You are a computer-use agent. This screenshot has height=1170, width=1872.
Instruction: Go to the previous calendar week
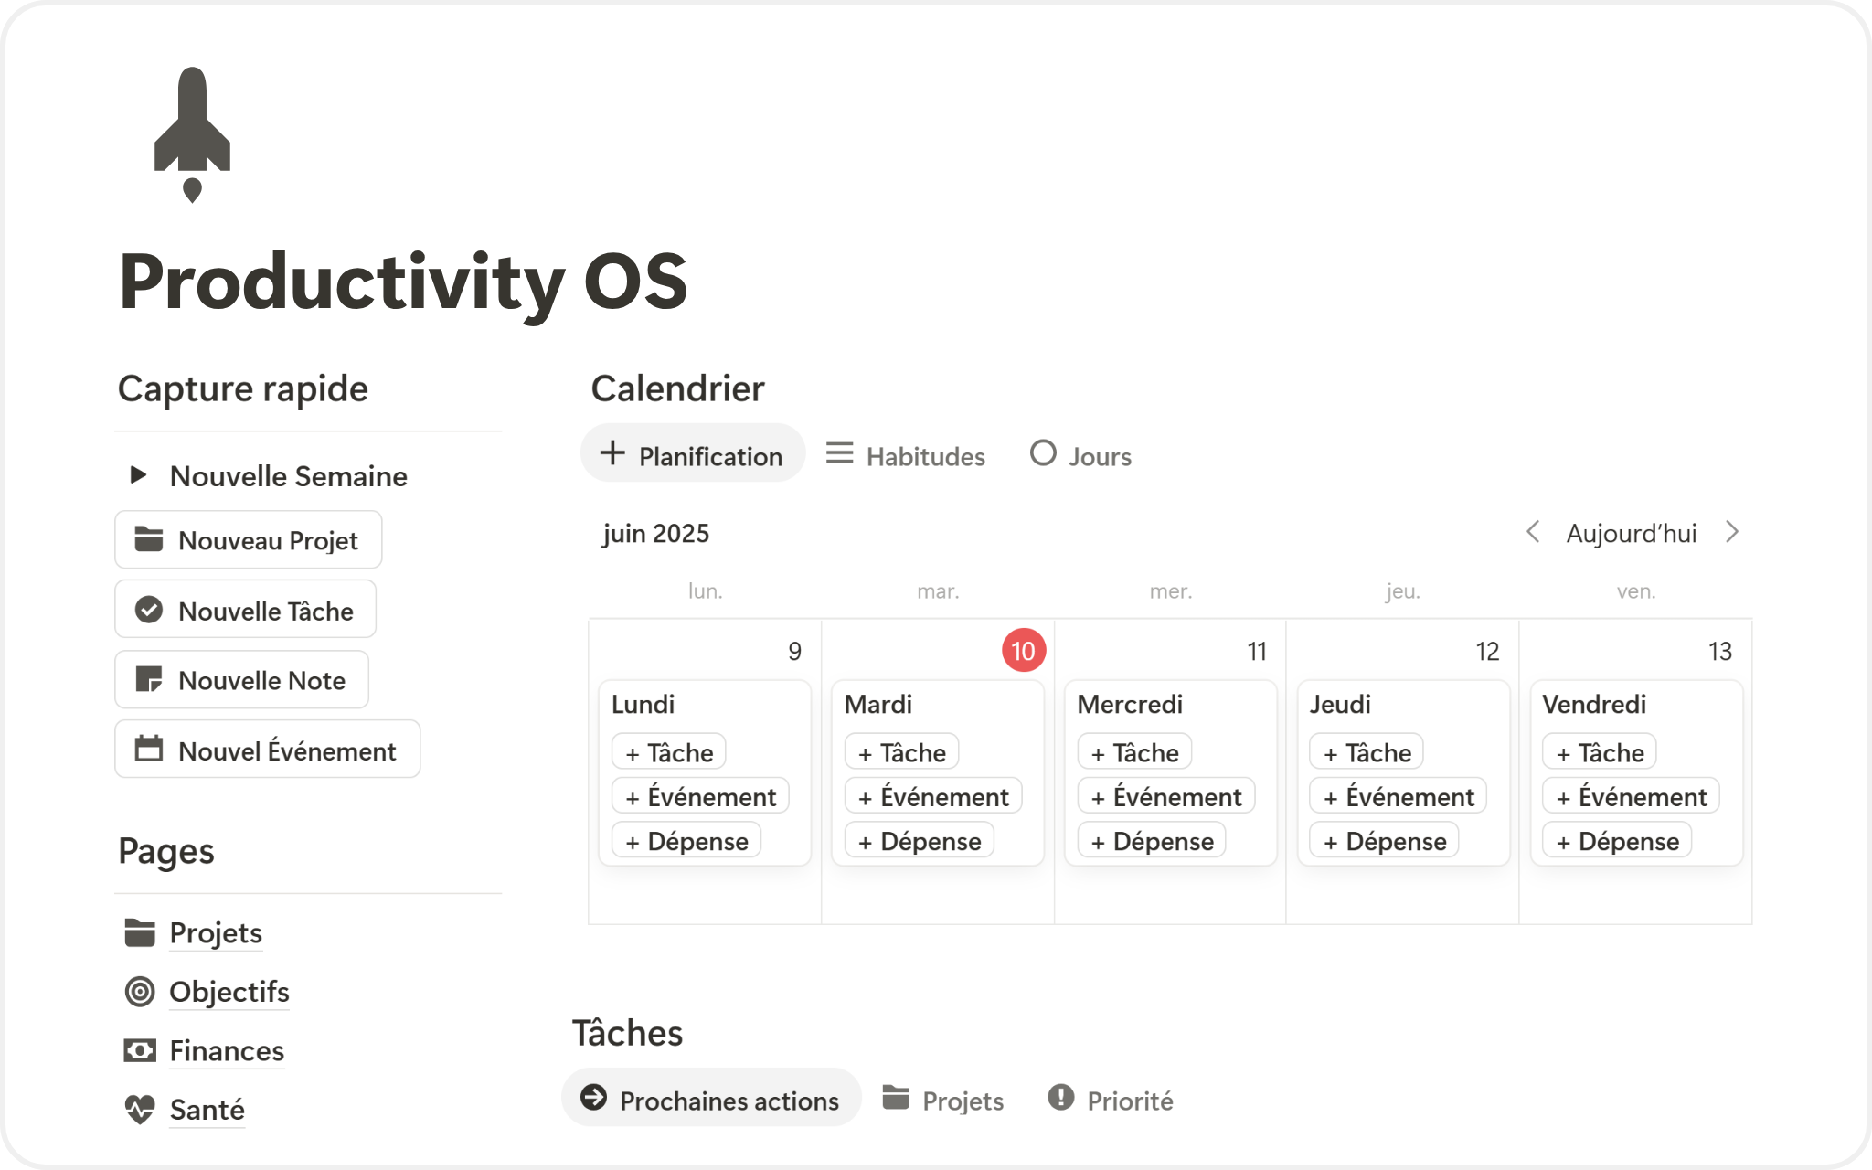tap(1533, 532)
